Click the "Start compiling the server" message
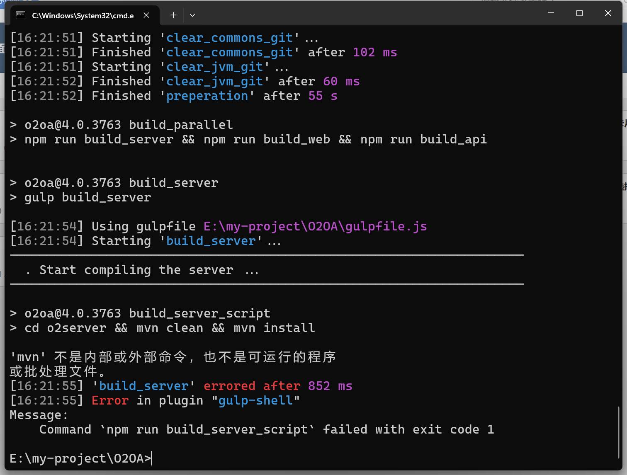Viewport: 627px width, 475px height. click(x=136, y=270)
